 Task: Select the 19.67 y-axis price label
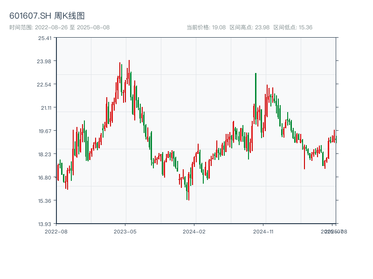tap(45, 131)
